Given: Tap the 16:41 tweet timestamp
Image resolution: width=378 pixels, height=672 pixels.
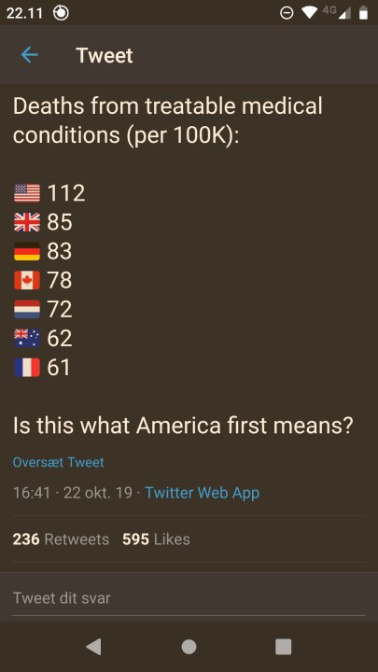Looking at the screenshot, I should pos(32,493).
